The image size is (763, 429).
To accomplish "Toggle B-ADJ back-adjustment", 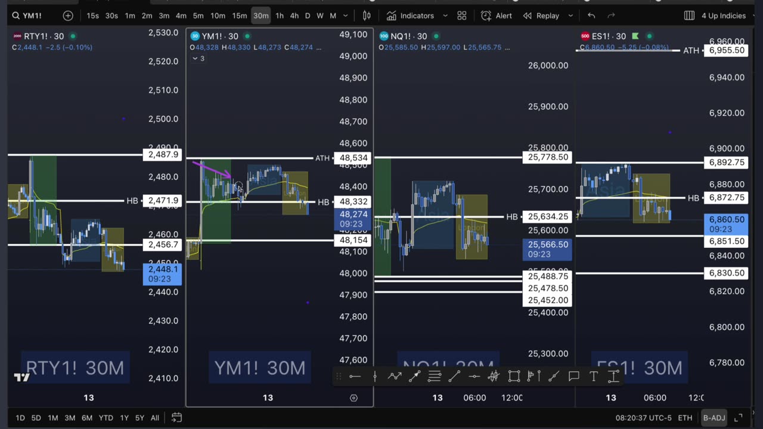I will point(714,418).
